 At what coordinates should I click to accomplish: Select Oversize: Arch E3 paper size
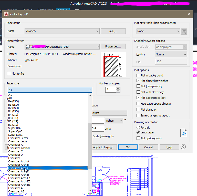(x=48, y=185)
